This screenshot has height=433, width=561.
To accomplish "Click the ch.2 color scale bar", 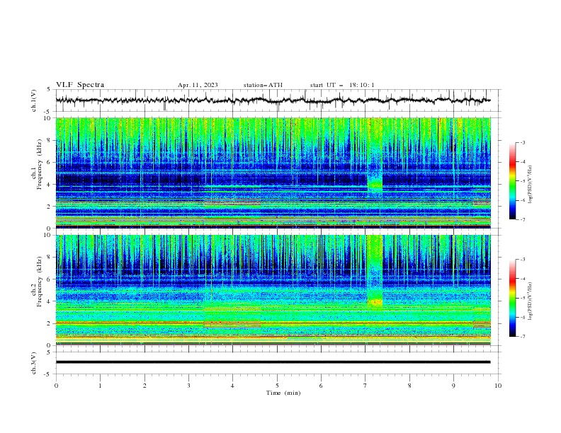I will (x=512, y=298).
